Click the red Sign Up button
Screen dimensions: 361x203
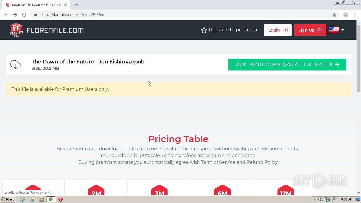click(310, 30)
